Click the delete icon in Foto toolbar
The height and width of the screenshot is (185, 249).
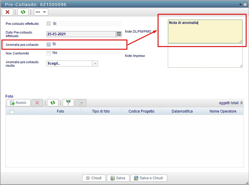(37, 103)
